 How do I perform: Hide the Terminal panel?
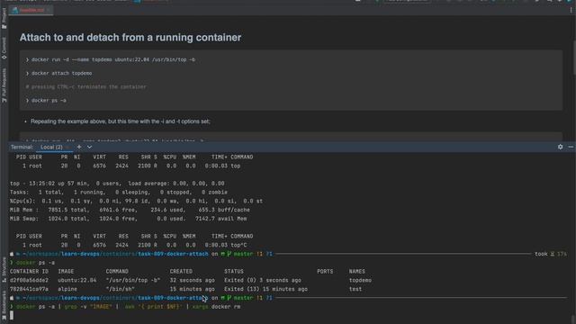(x=571, y=147)
